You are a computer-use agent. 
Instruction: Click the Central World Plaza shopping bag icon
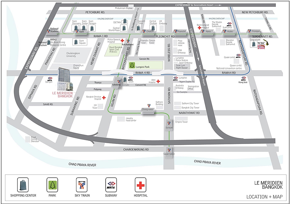click(124, 28)
